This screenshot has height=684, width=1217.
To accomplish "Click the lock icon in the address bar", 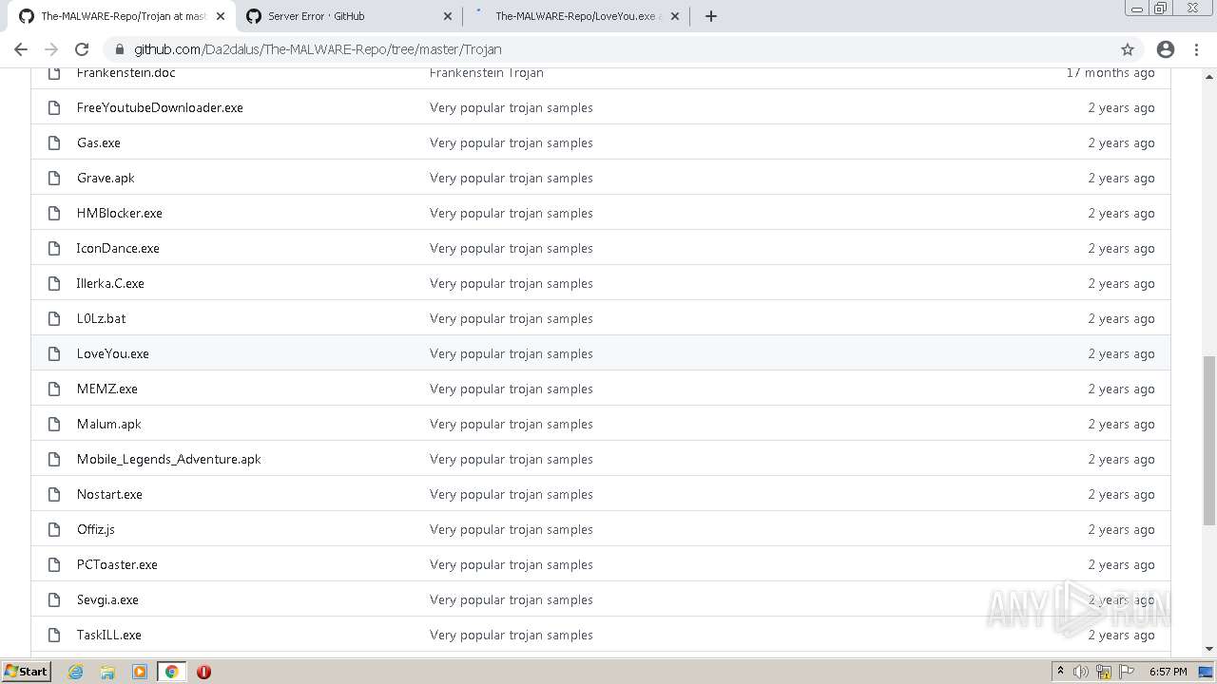I will tap(119, 49).
